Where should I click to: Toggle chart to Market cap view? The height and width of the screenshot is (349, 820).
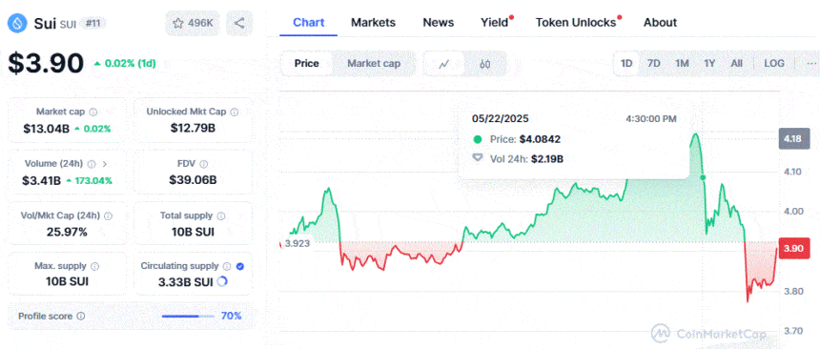[374, 64]
